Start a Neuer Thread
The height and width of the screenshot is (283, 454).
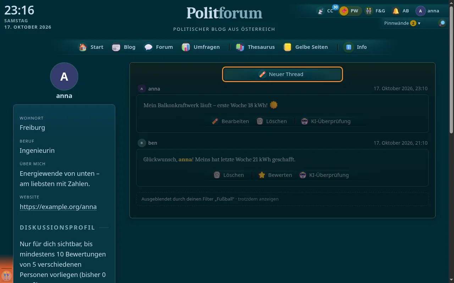tap(282, 74)
